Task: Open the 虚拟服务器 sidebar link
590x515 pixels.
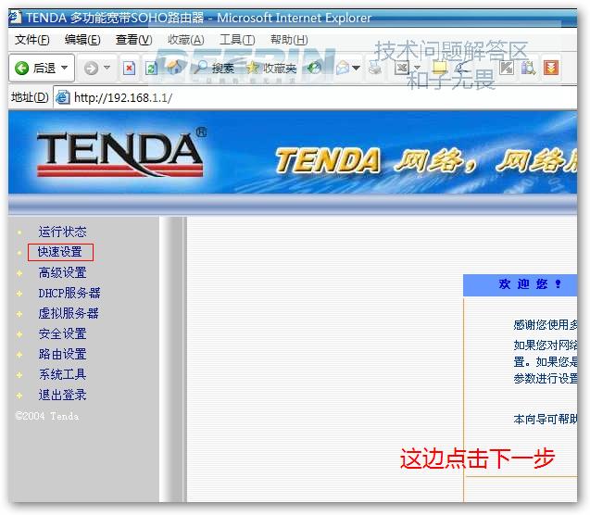Action: 69,313
